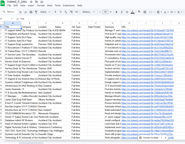Image resolution: width=185 pixels, height=144 pixels.
Task: Open the text rotation dropdown
Action: pyautogui.click(x=180, y=12)
